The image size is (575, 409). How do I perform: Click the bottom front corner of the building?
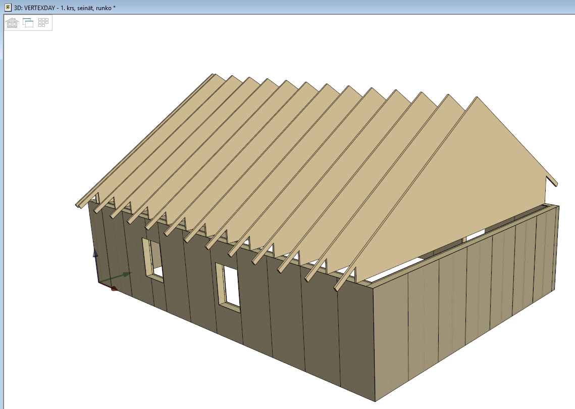[375, 400]
